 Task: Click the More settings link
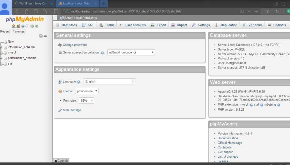(x=72, y=110)
